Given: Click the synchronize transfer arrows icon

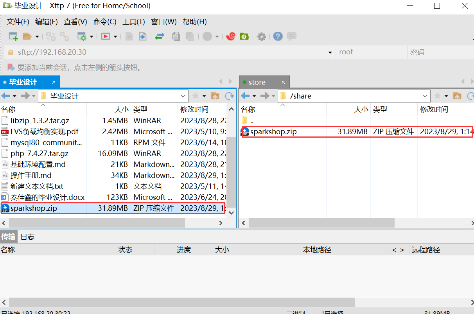Looking at the screenshot, I should click(159, 36).
